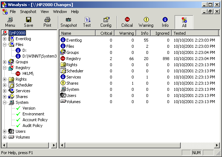Toggle the All filter toolbar button
This screenshot has width=222, height=157.
pos(184,22)
